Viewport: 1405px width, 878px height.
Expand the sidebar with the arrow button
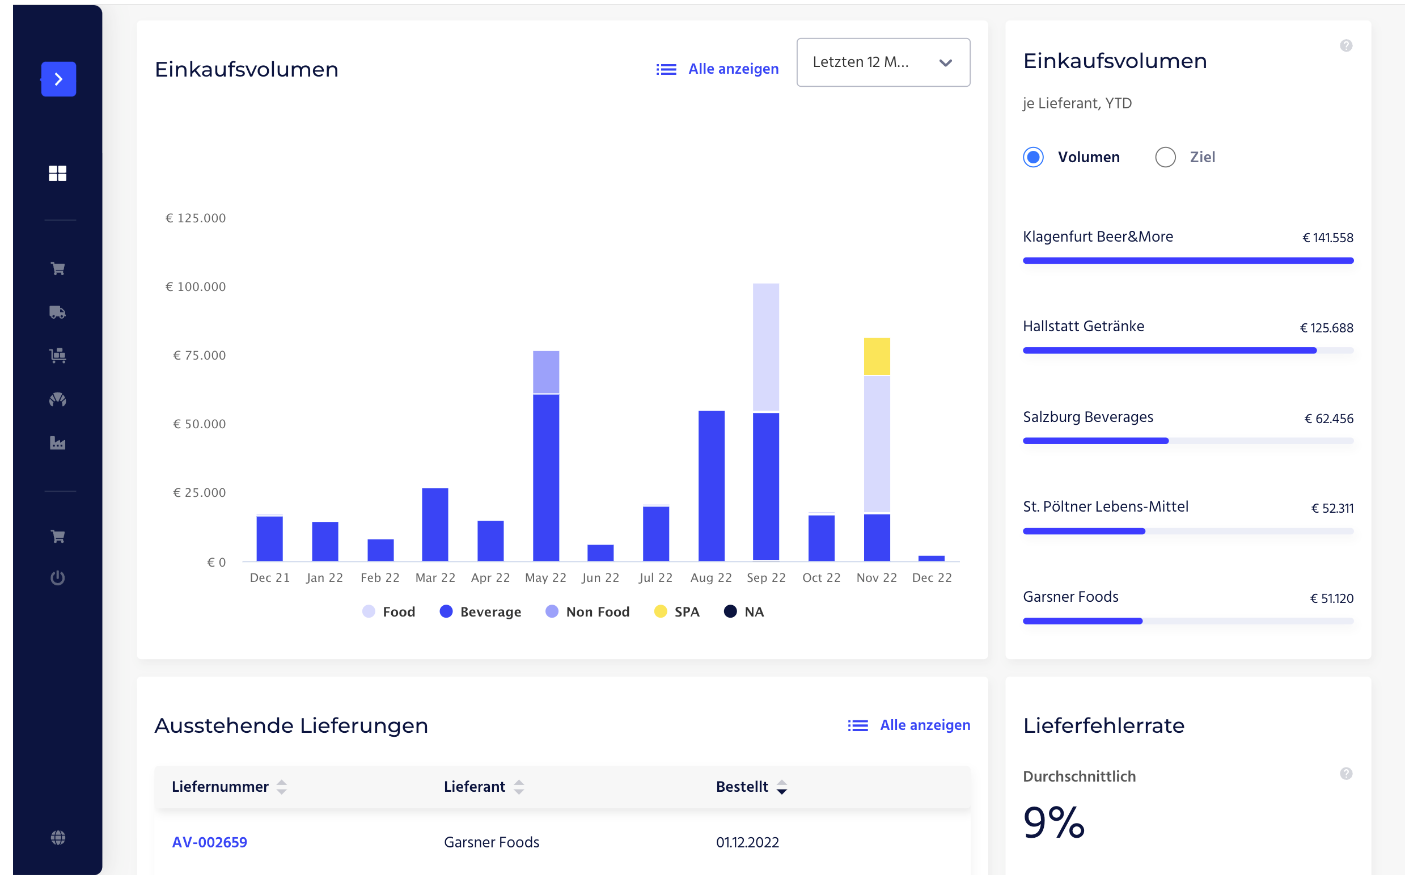58,79
